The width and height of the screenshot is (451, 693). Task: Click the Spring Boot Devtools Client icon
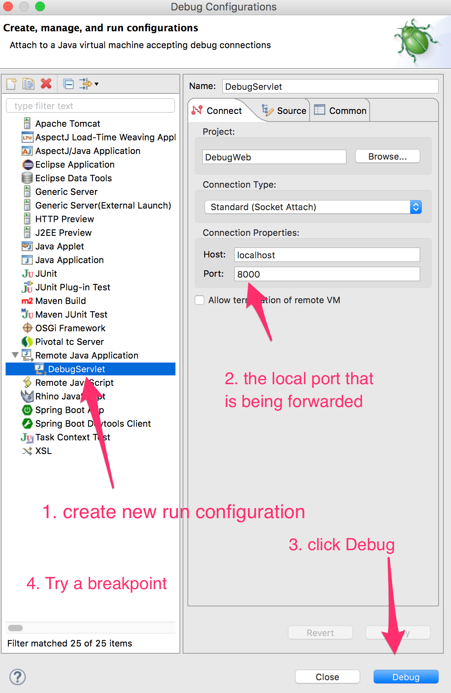pyautogui.click(x=27, y=423)
